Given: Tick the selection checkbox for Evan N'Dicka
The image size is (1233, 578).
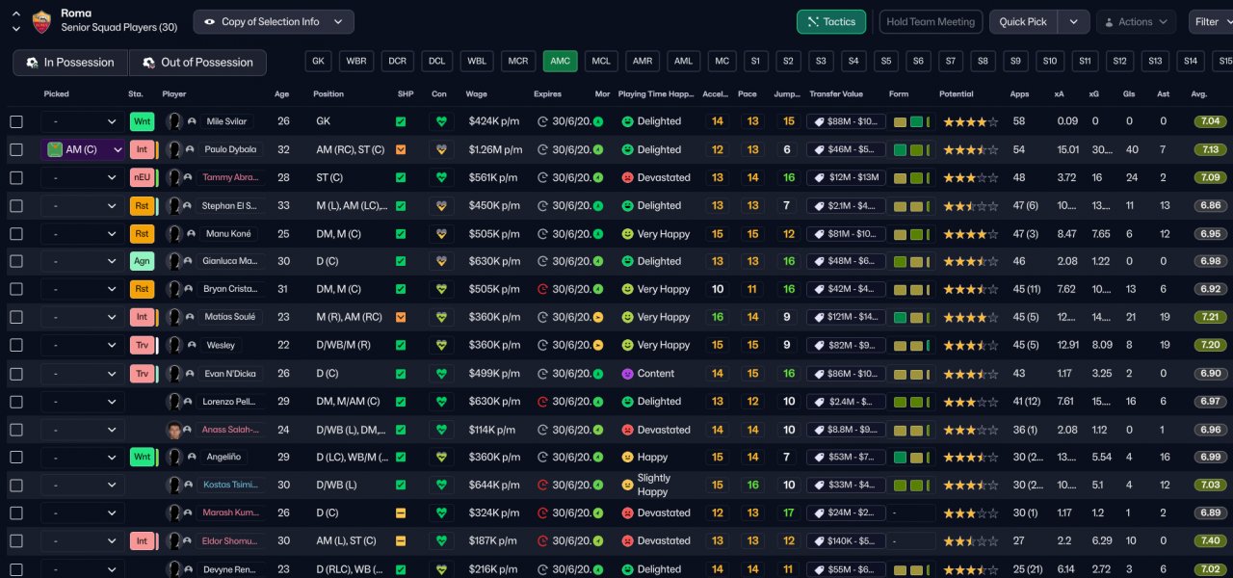Looking at the screenshot, I should 16,374.
